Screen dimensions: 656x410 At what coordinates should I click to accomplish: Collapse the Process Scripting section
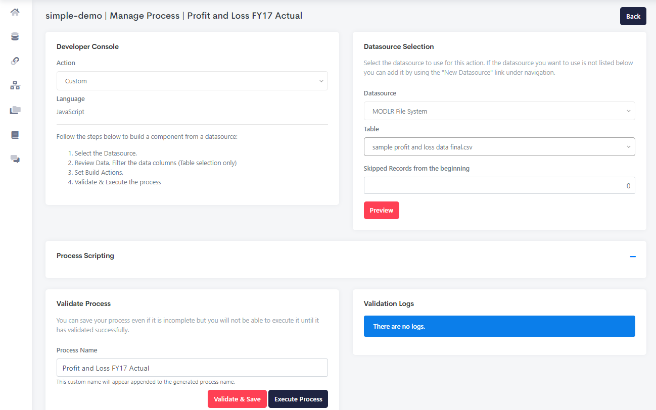(633, 257)
